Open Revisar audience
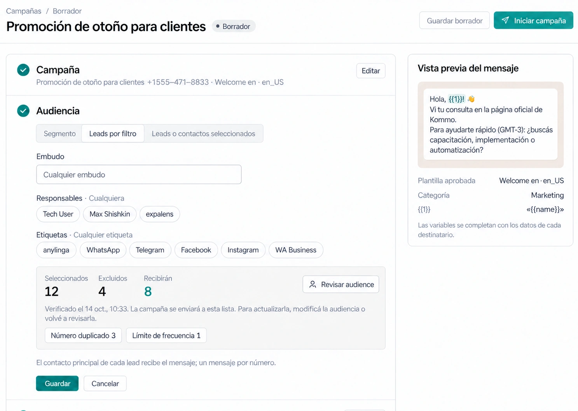578x411 pixels. pos(341,284)
